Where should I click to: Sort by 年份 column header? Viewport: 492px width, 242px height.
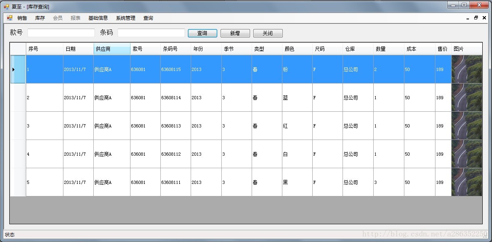206,49
